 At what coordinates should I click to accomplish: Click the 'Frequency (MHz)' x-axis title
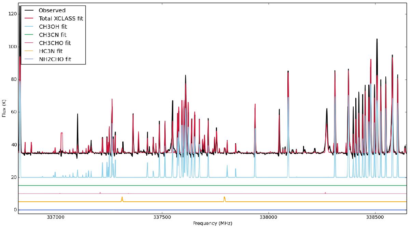tap(213, 224)
